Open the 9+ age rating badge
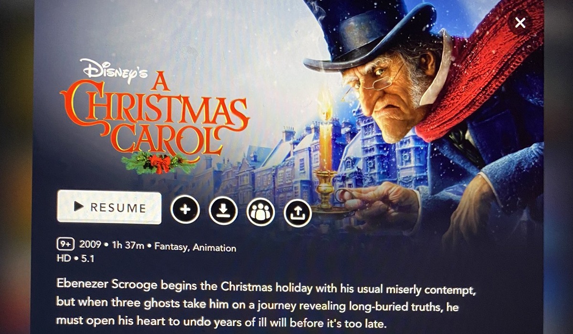 pos(65,245)
